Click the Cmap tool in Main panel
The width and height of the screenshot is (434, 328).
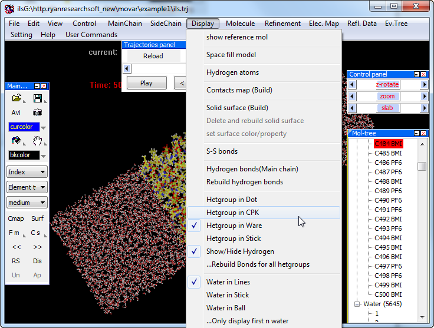(x=16, y=218)
